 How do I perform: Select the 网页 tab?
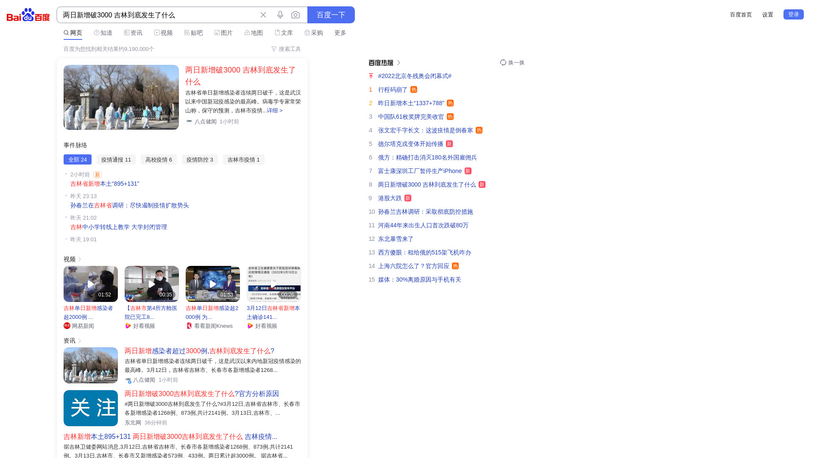point(73,33)
